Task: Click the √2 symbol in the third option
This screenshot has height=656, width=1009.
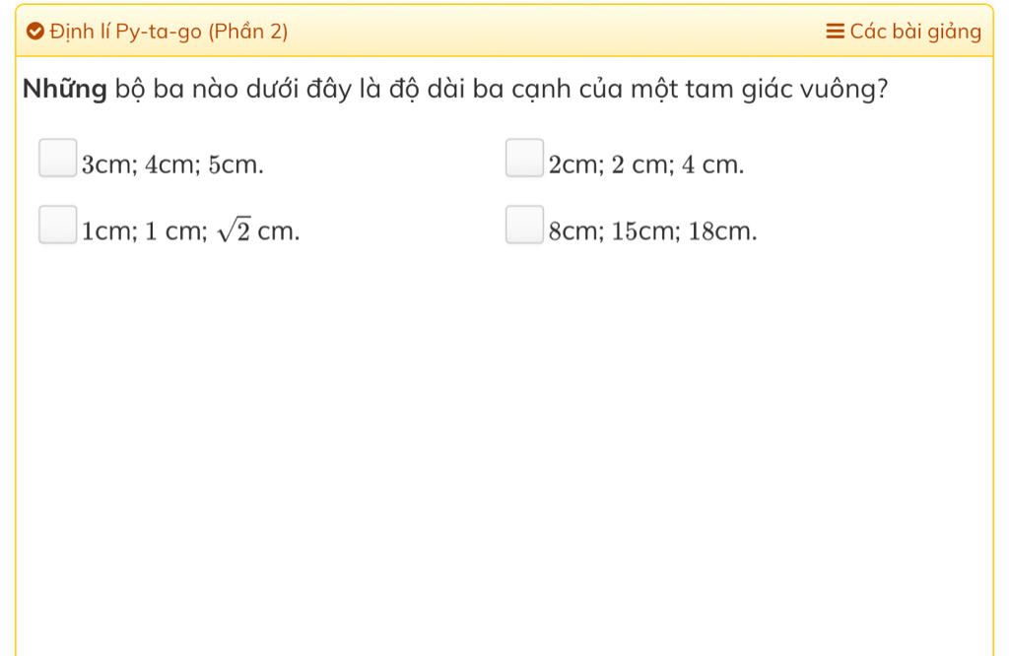Action: tap(233, 231)
